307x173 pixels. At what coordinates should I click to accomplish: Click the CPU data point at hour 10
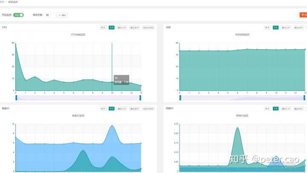pyautogui.click(x=112, y=82)
